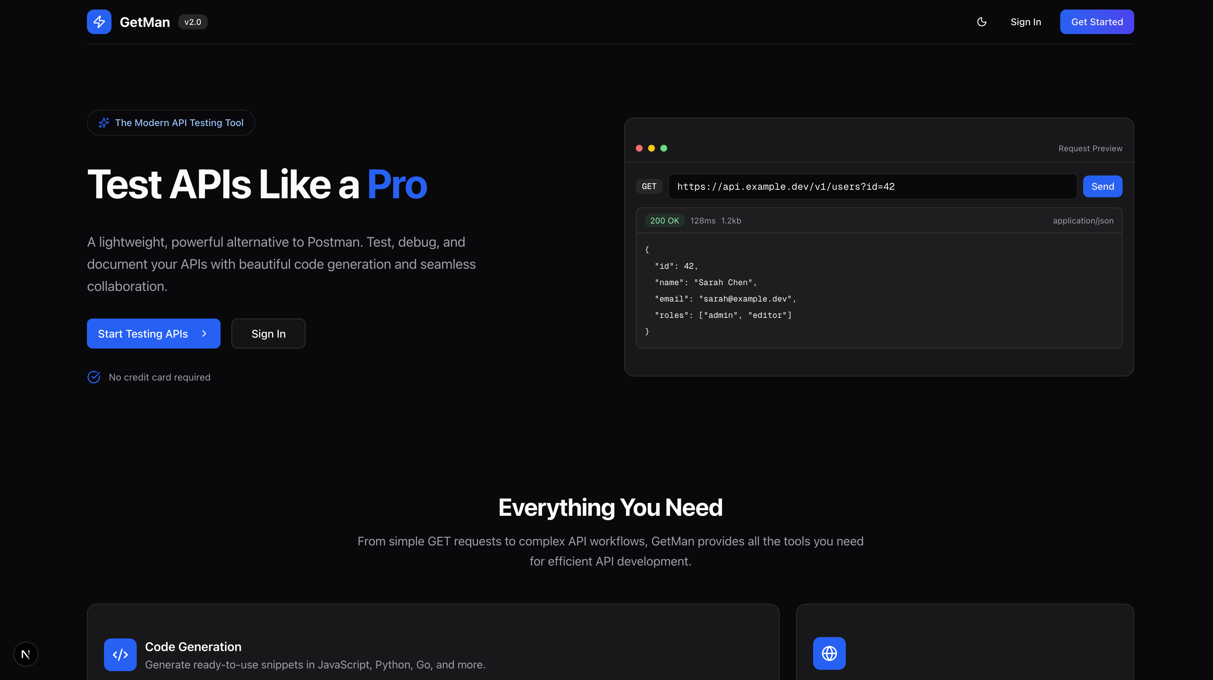Click the API URL input field
Image resolution: width=1213 pixels, height=680 pixels.
pyautogui.click(x=872, y=186)
